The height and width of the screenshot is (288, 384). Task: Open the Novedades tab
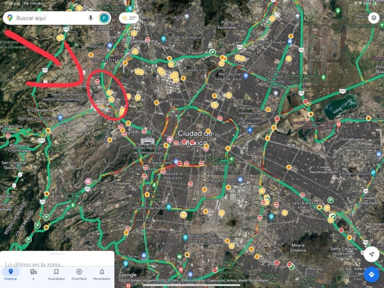point(102,274)
